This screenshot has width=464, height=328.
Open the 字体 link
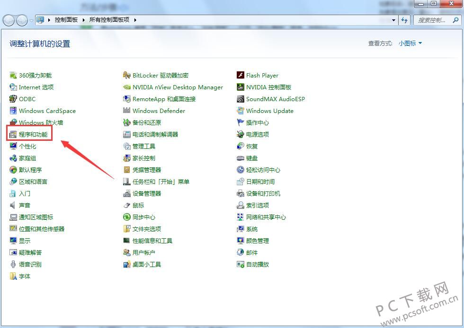coord(25,276)
